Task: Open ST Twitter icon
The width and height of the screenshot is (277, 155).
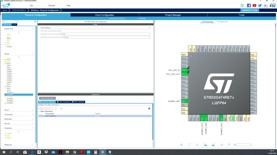Action: coord(260,6)
